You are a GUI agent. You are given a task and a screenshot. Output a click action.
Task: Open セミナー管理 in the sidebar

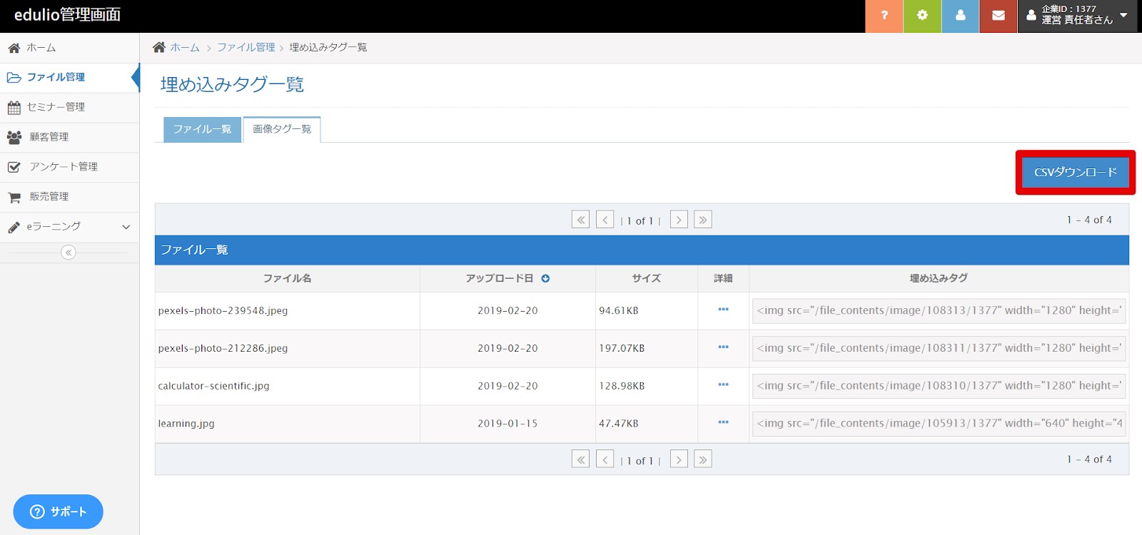(x=56, y=107)
